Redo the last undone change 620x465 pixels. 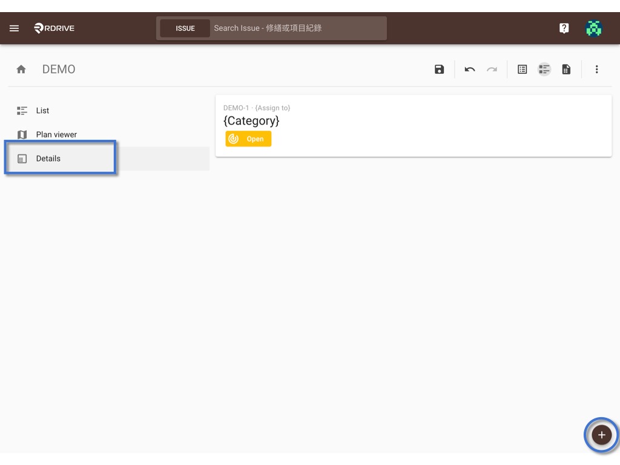click(x=492, y=70)
